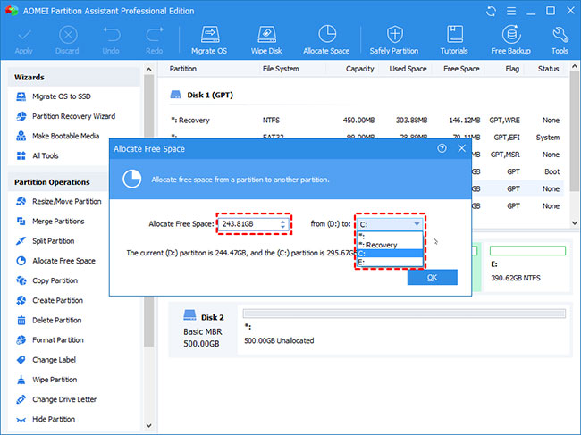The width and height of the screenshot is (581, 435).
Task: Click the Capacity column header
Action: click(x=359, y=69)
